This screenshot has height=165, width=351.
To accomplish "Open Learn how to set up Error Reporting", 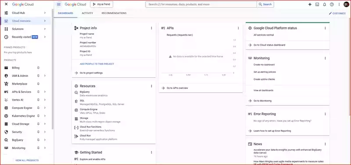I will [272, 131].
